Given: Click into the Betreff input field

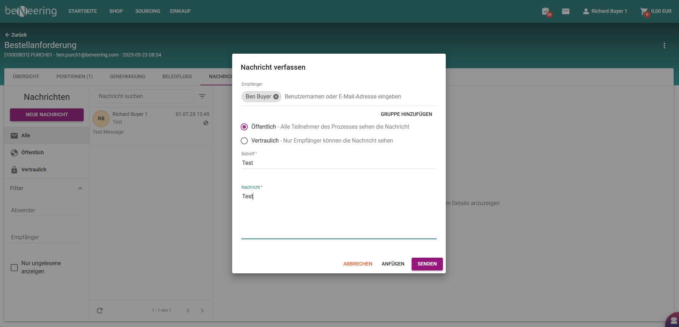Looking at the screenshot, I should (338, 163).
